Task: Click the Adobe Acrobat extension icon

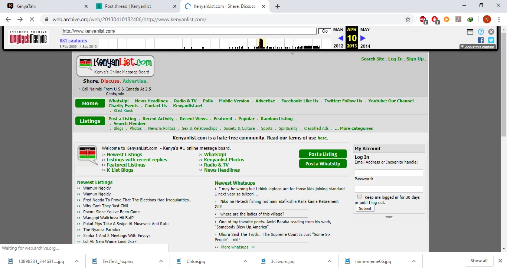Action: point(458,19)
